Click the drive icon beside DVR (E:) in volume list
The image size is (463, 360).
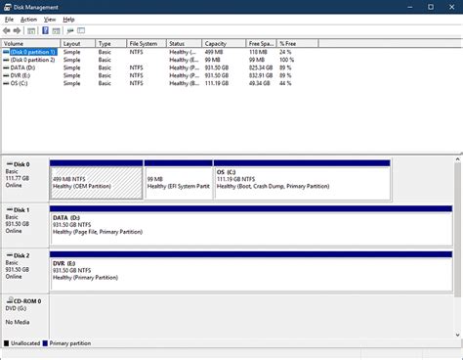pyautogui.click(x=6, y=75)
